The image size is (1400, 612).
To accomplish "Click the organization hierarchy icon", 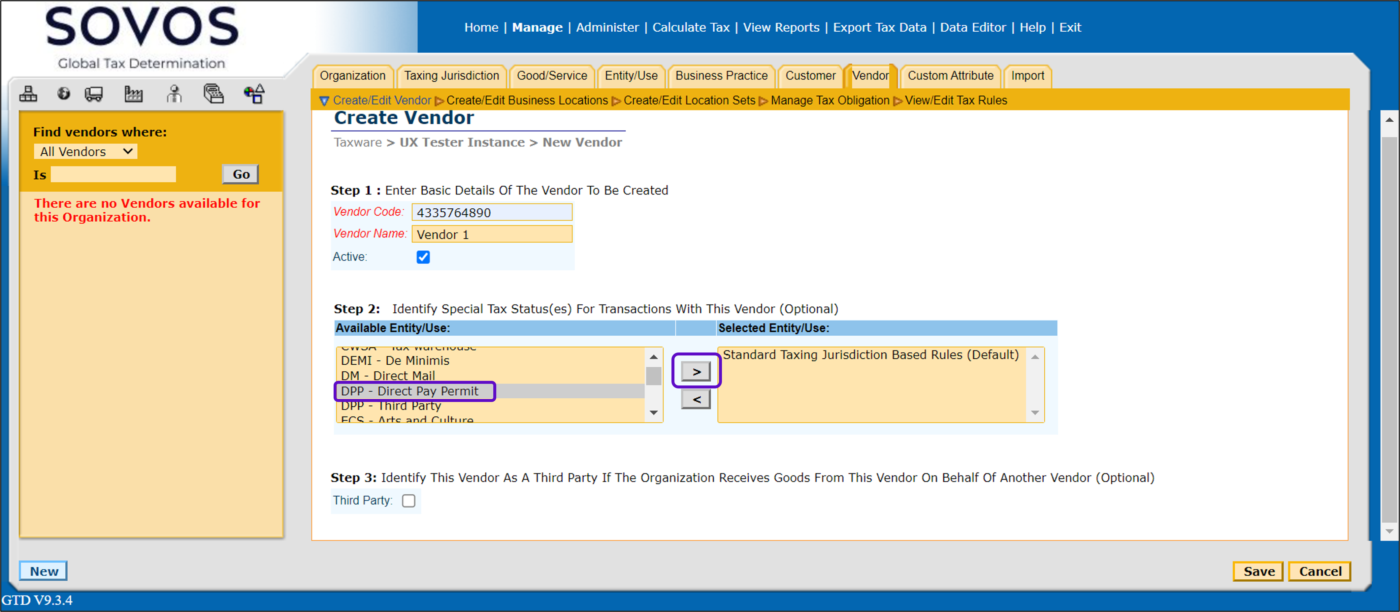I will pyautogui.click(x=28, y=94).
